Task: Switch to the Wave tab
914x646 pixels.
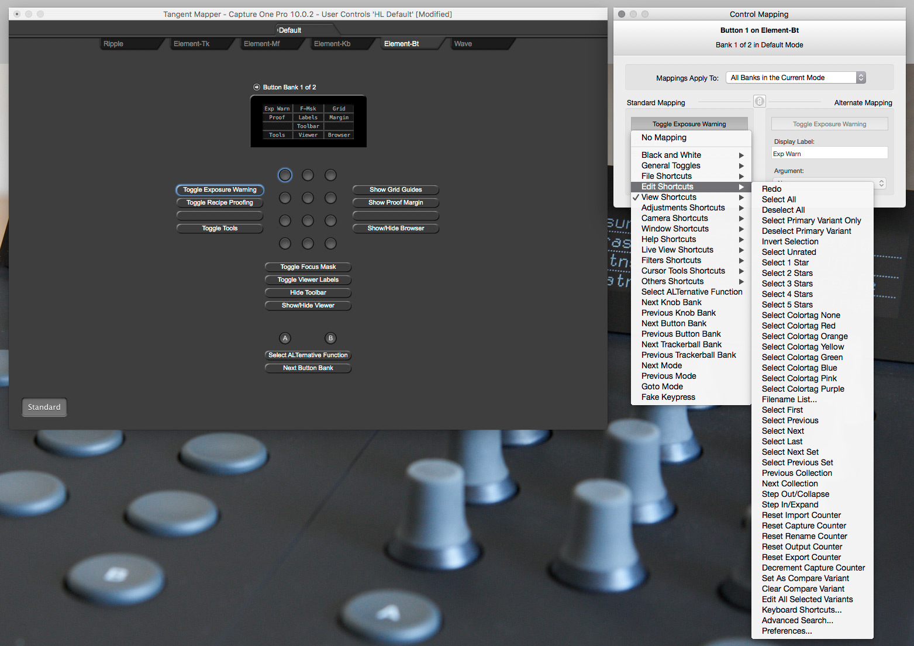Action: 463,43
